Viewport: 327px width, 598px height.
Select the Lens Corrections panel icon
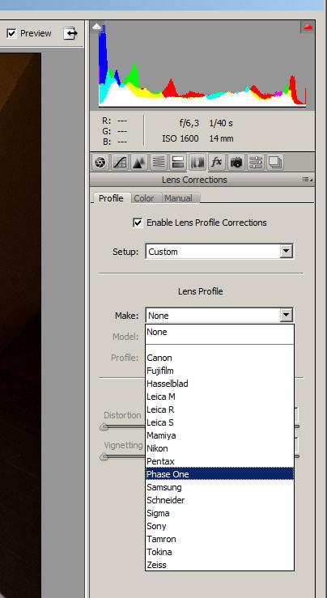(197, 163)
